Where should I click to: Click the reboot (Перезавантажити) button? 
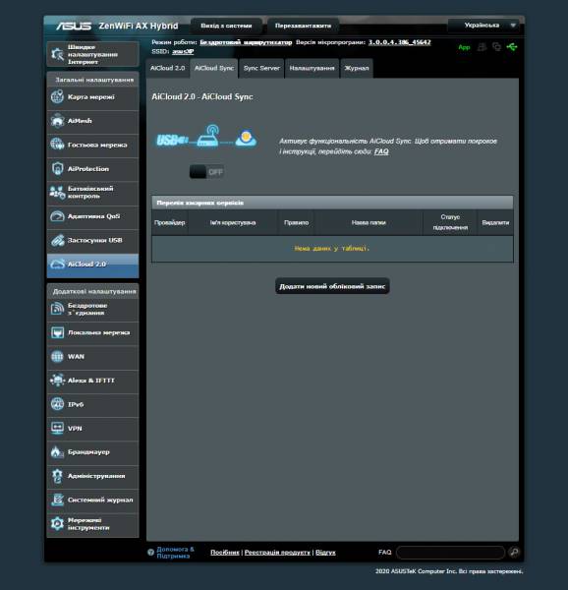(303, 26)
